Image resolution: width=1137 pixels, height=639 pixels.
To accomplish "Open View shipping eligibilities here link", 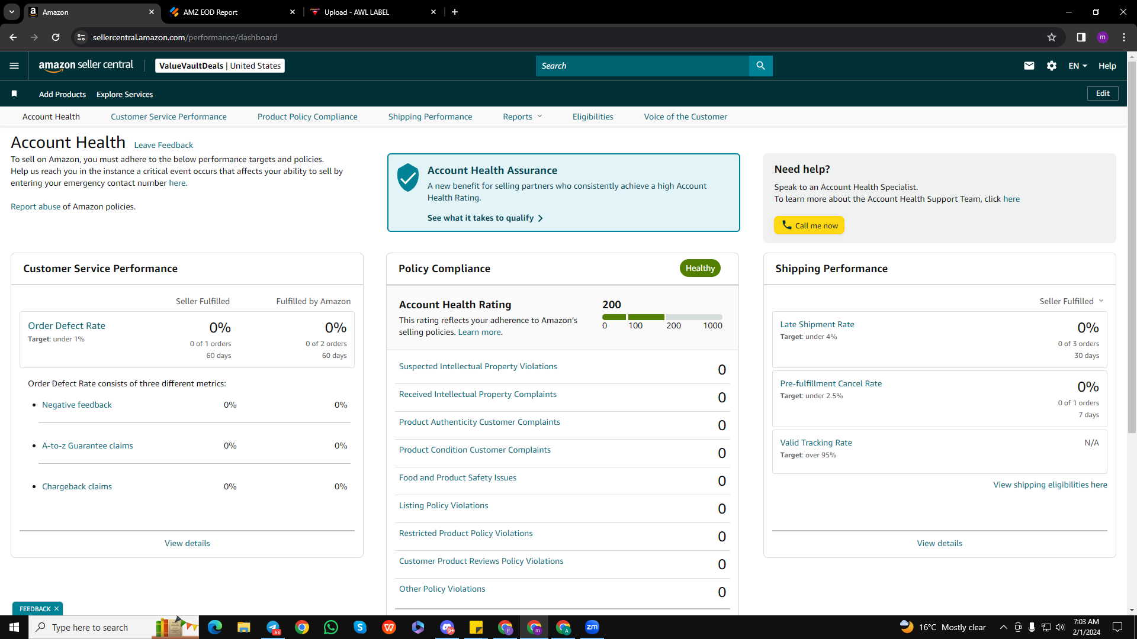I will (1050, 485).
